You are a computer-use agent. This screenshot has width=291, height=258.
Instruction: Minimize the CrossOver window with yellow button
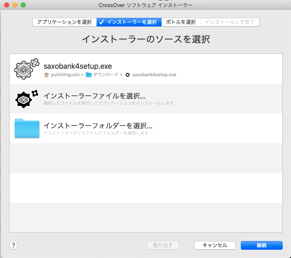tap(15, 5)
